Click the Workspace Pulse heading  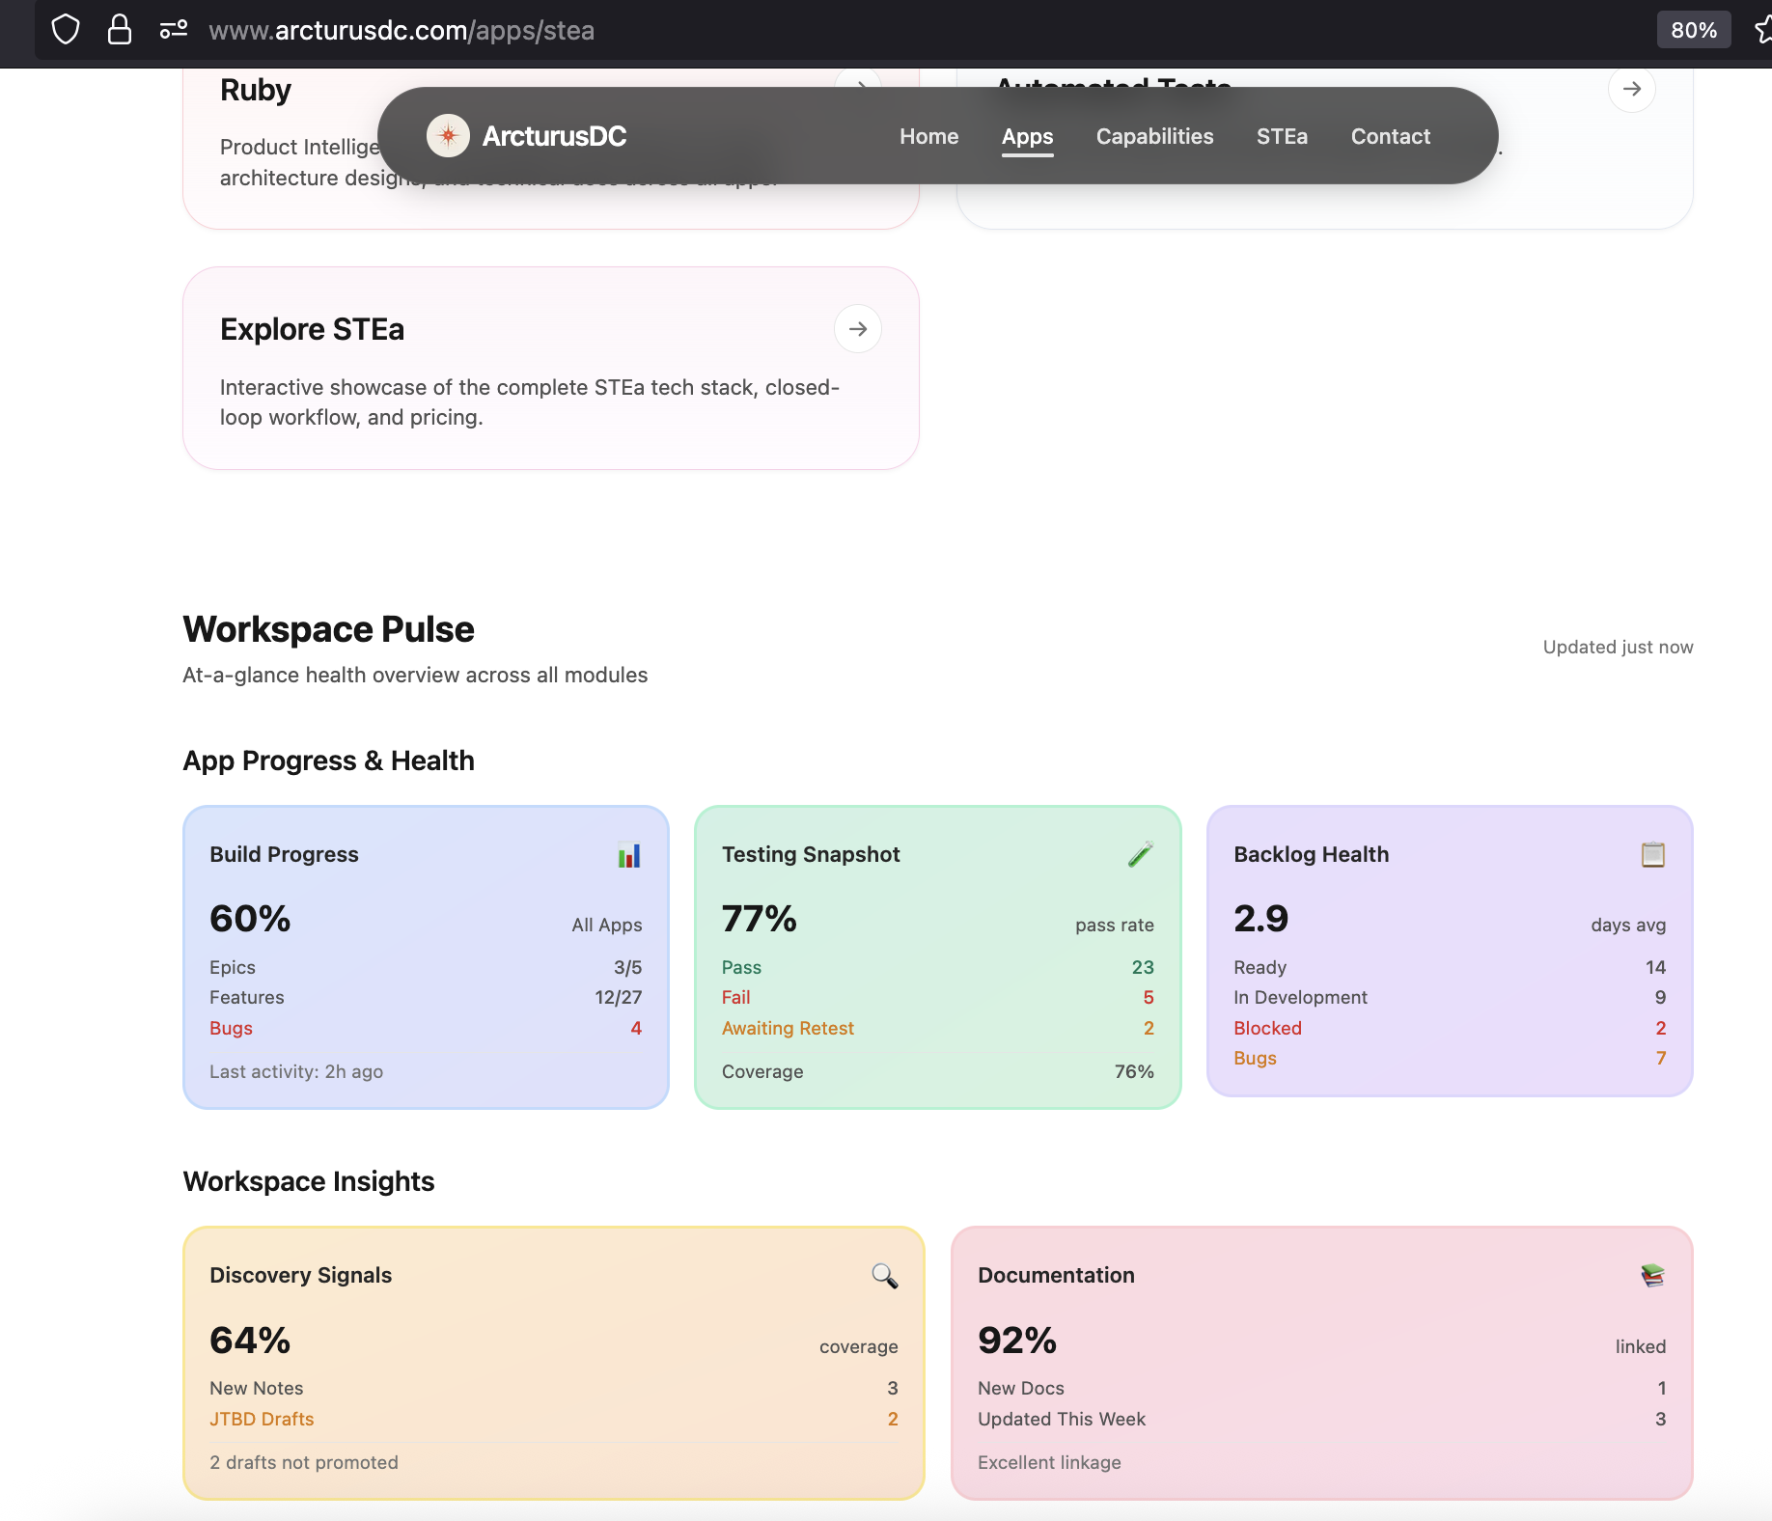[328, 629]
